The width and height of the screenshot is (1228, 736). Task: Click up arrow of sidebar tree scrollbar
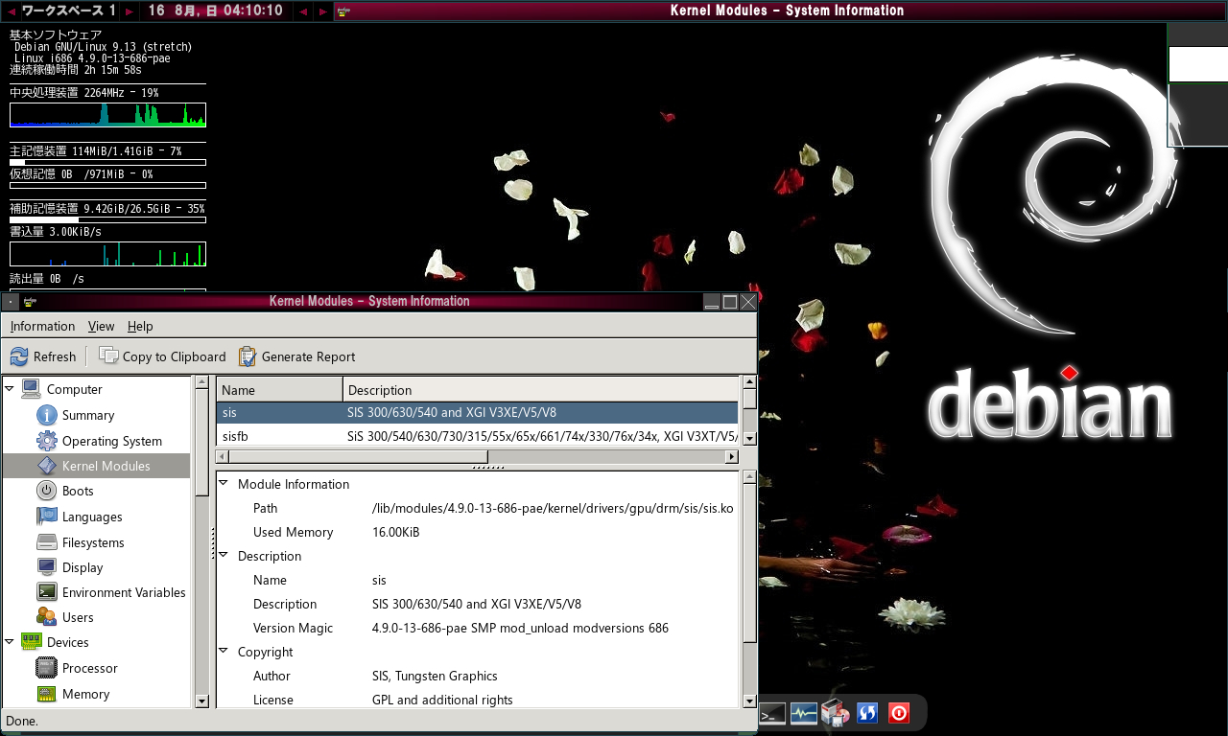point(201,382)
